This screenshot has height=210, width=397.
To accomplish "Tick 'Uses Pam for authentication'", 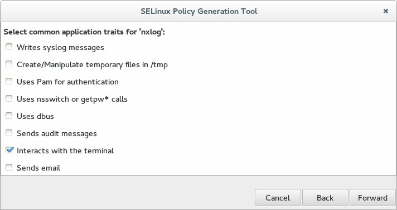I will tap(9, 81).
